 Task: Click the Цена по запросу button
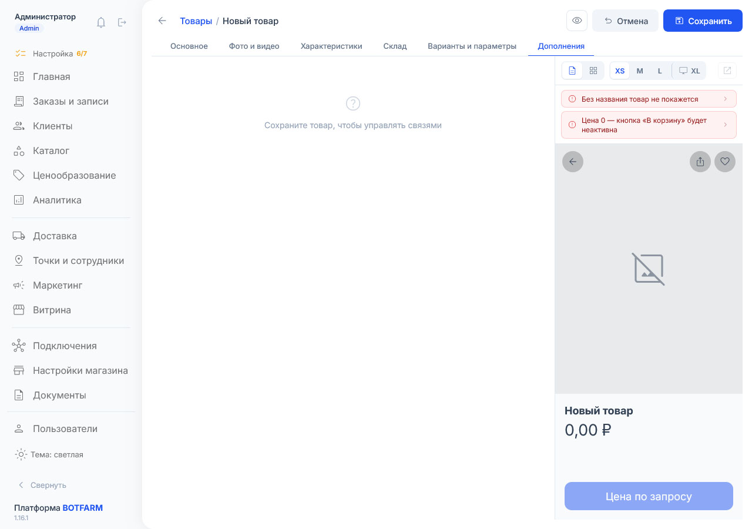tap(649, 496)
